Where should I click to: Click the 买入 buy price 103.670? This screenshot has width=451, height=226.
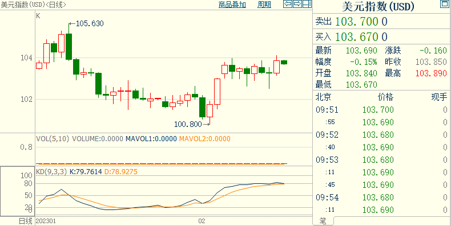(361, 36)
